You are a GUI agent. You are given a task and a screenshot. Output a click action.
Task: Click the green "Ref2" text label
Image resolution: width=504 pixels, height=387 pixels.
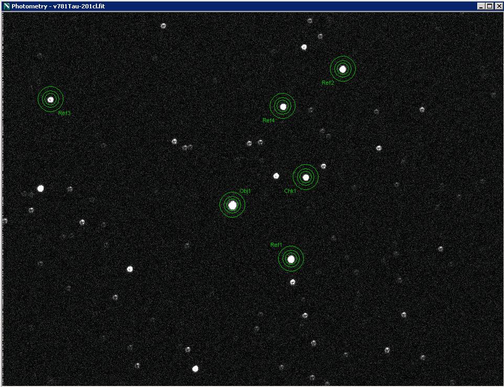pyautogui.click(x=327, y=83)
